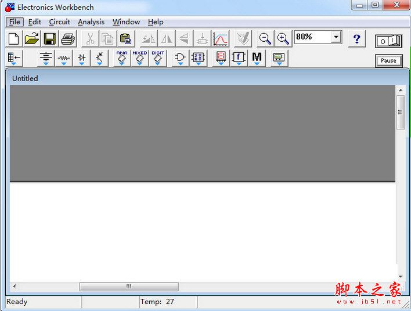Open the Instruments parts bin

[279, 58]
